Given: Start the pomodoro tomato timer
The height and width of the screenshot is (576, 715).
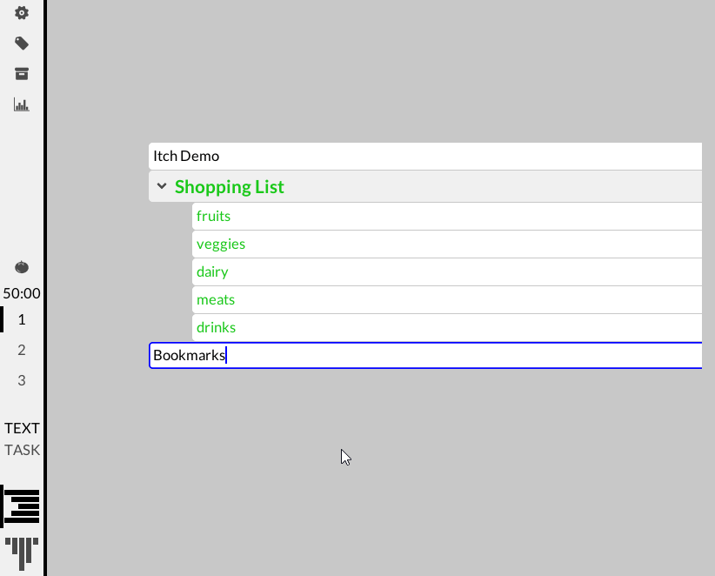Looking at the screenshot, I should coord(22,267).
